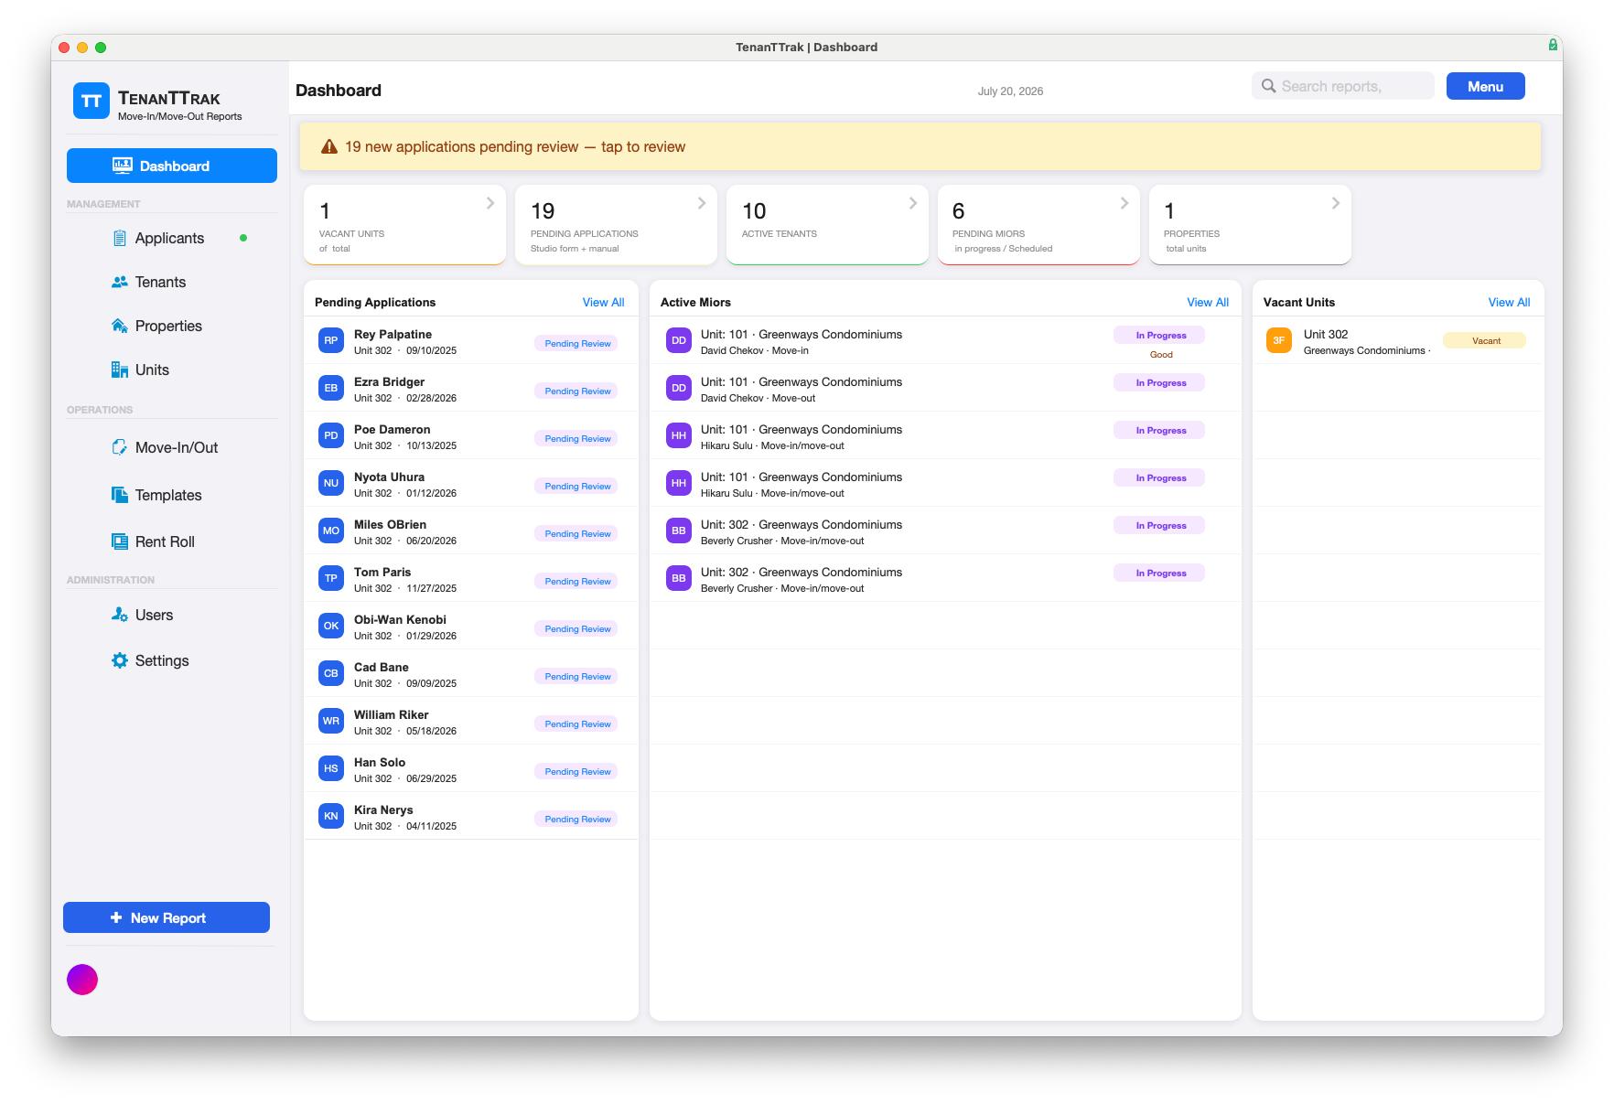Click the July 20, 2026 date text
This screenshot has height=1104, width=1614.
[x=1010, y=91]
